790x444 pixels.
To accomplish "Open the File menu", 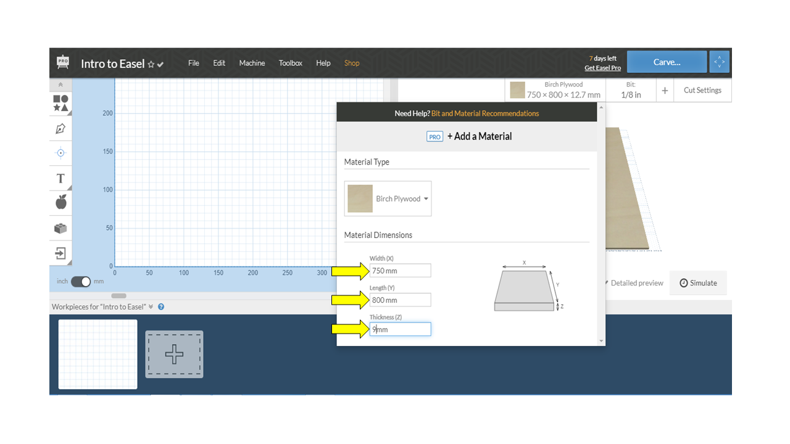I will [x=194, y=63].
